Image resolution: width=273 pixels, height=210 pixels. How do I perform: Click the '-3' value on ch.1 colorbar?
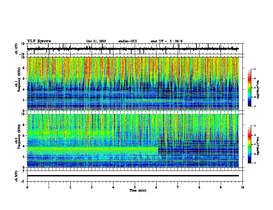click(254, 69)
